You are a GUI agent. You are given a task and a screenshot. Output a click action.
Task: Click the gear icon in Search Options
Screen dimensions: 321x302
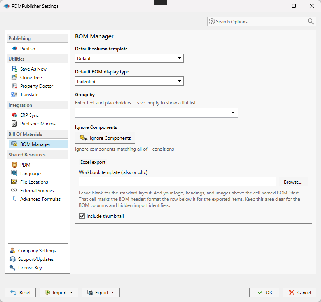pos(212,21)
